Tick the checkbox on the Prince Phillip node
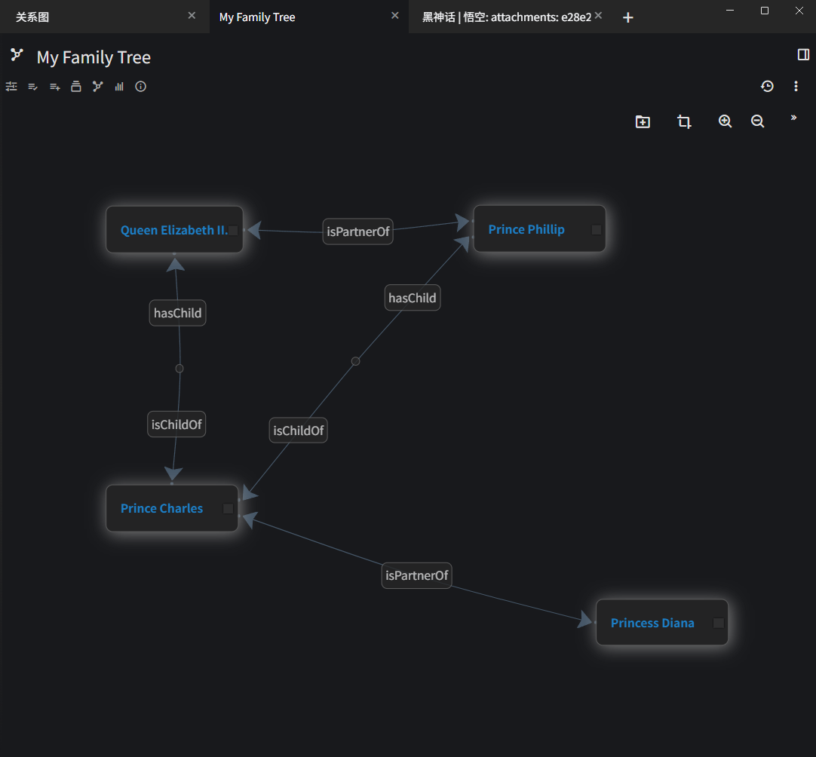 tap(597, 230)
